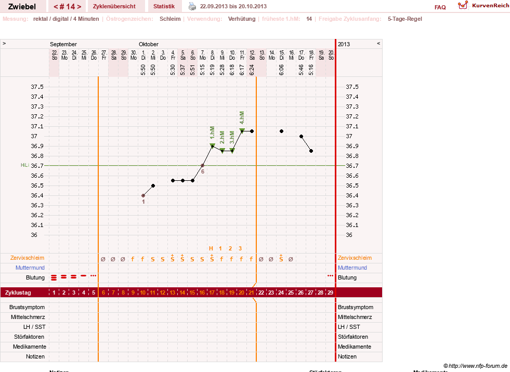Click the left chart scroll arrow at September
510x372 pixels.
pyautogui.click(x=4, y=43)
